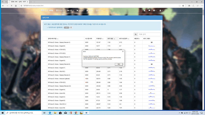Open navbar dropdown with user icon
The image size is (205, 115).
point(89,10)
